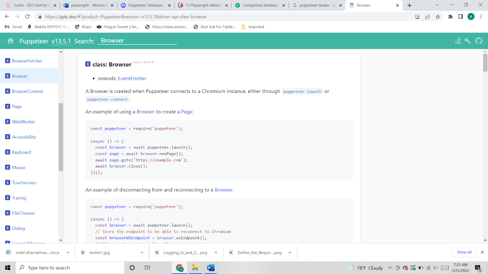Expand options for Logging_in_and_S png download

click(216, 252)
